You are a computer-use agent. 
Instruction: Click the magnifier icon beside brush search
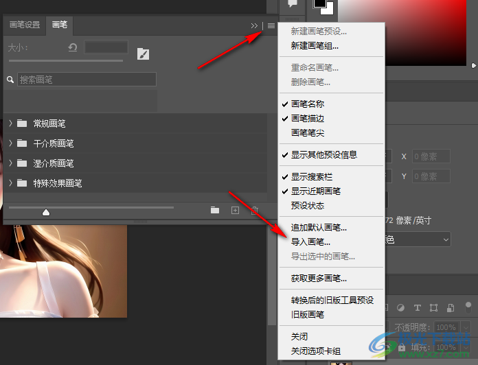pos(10,80)
